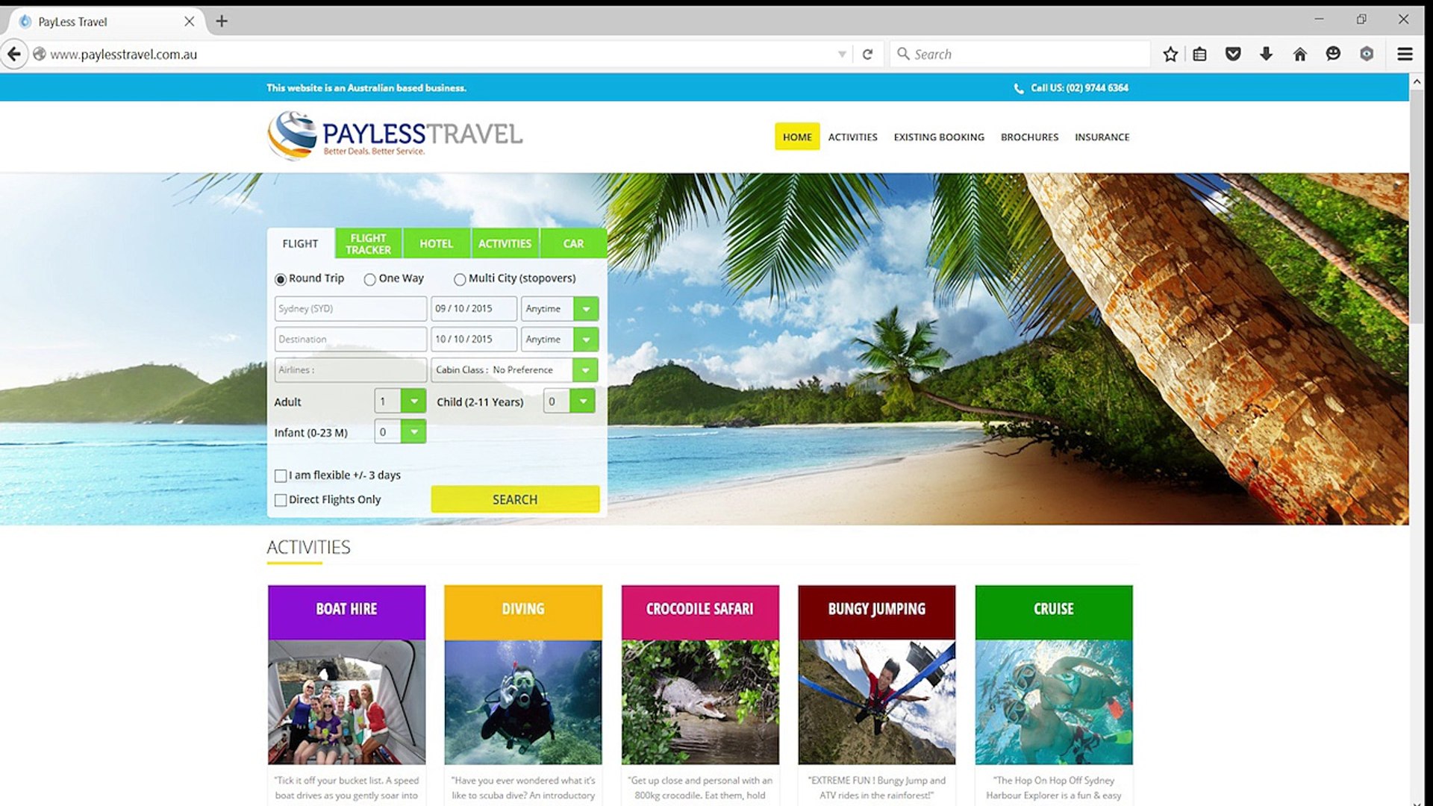Screen dimensions: 1433x806
Task: Open HOME in the navigation menu
Action: tap(797, 137)
